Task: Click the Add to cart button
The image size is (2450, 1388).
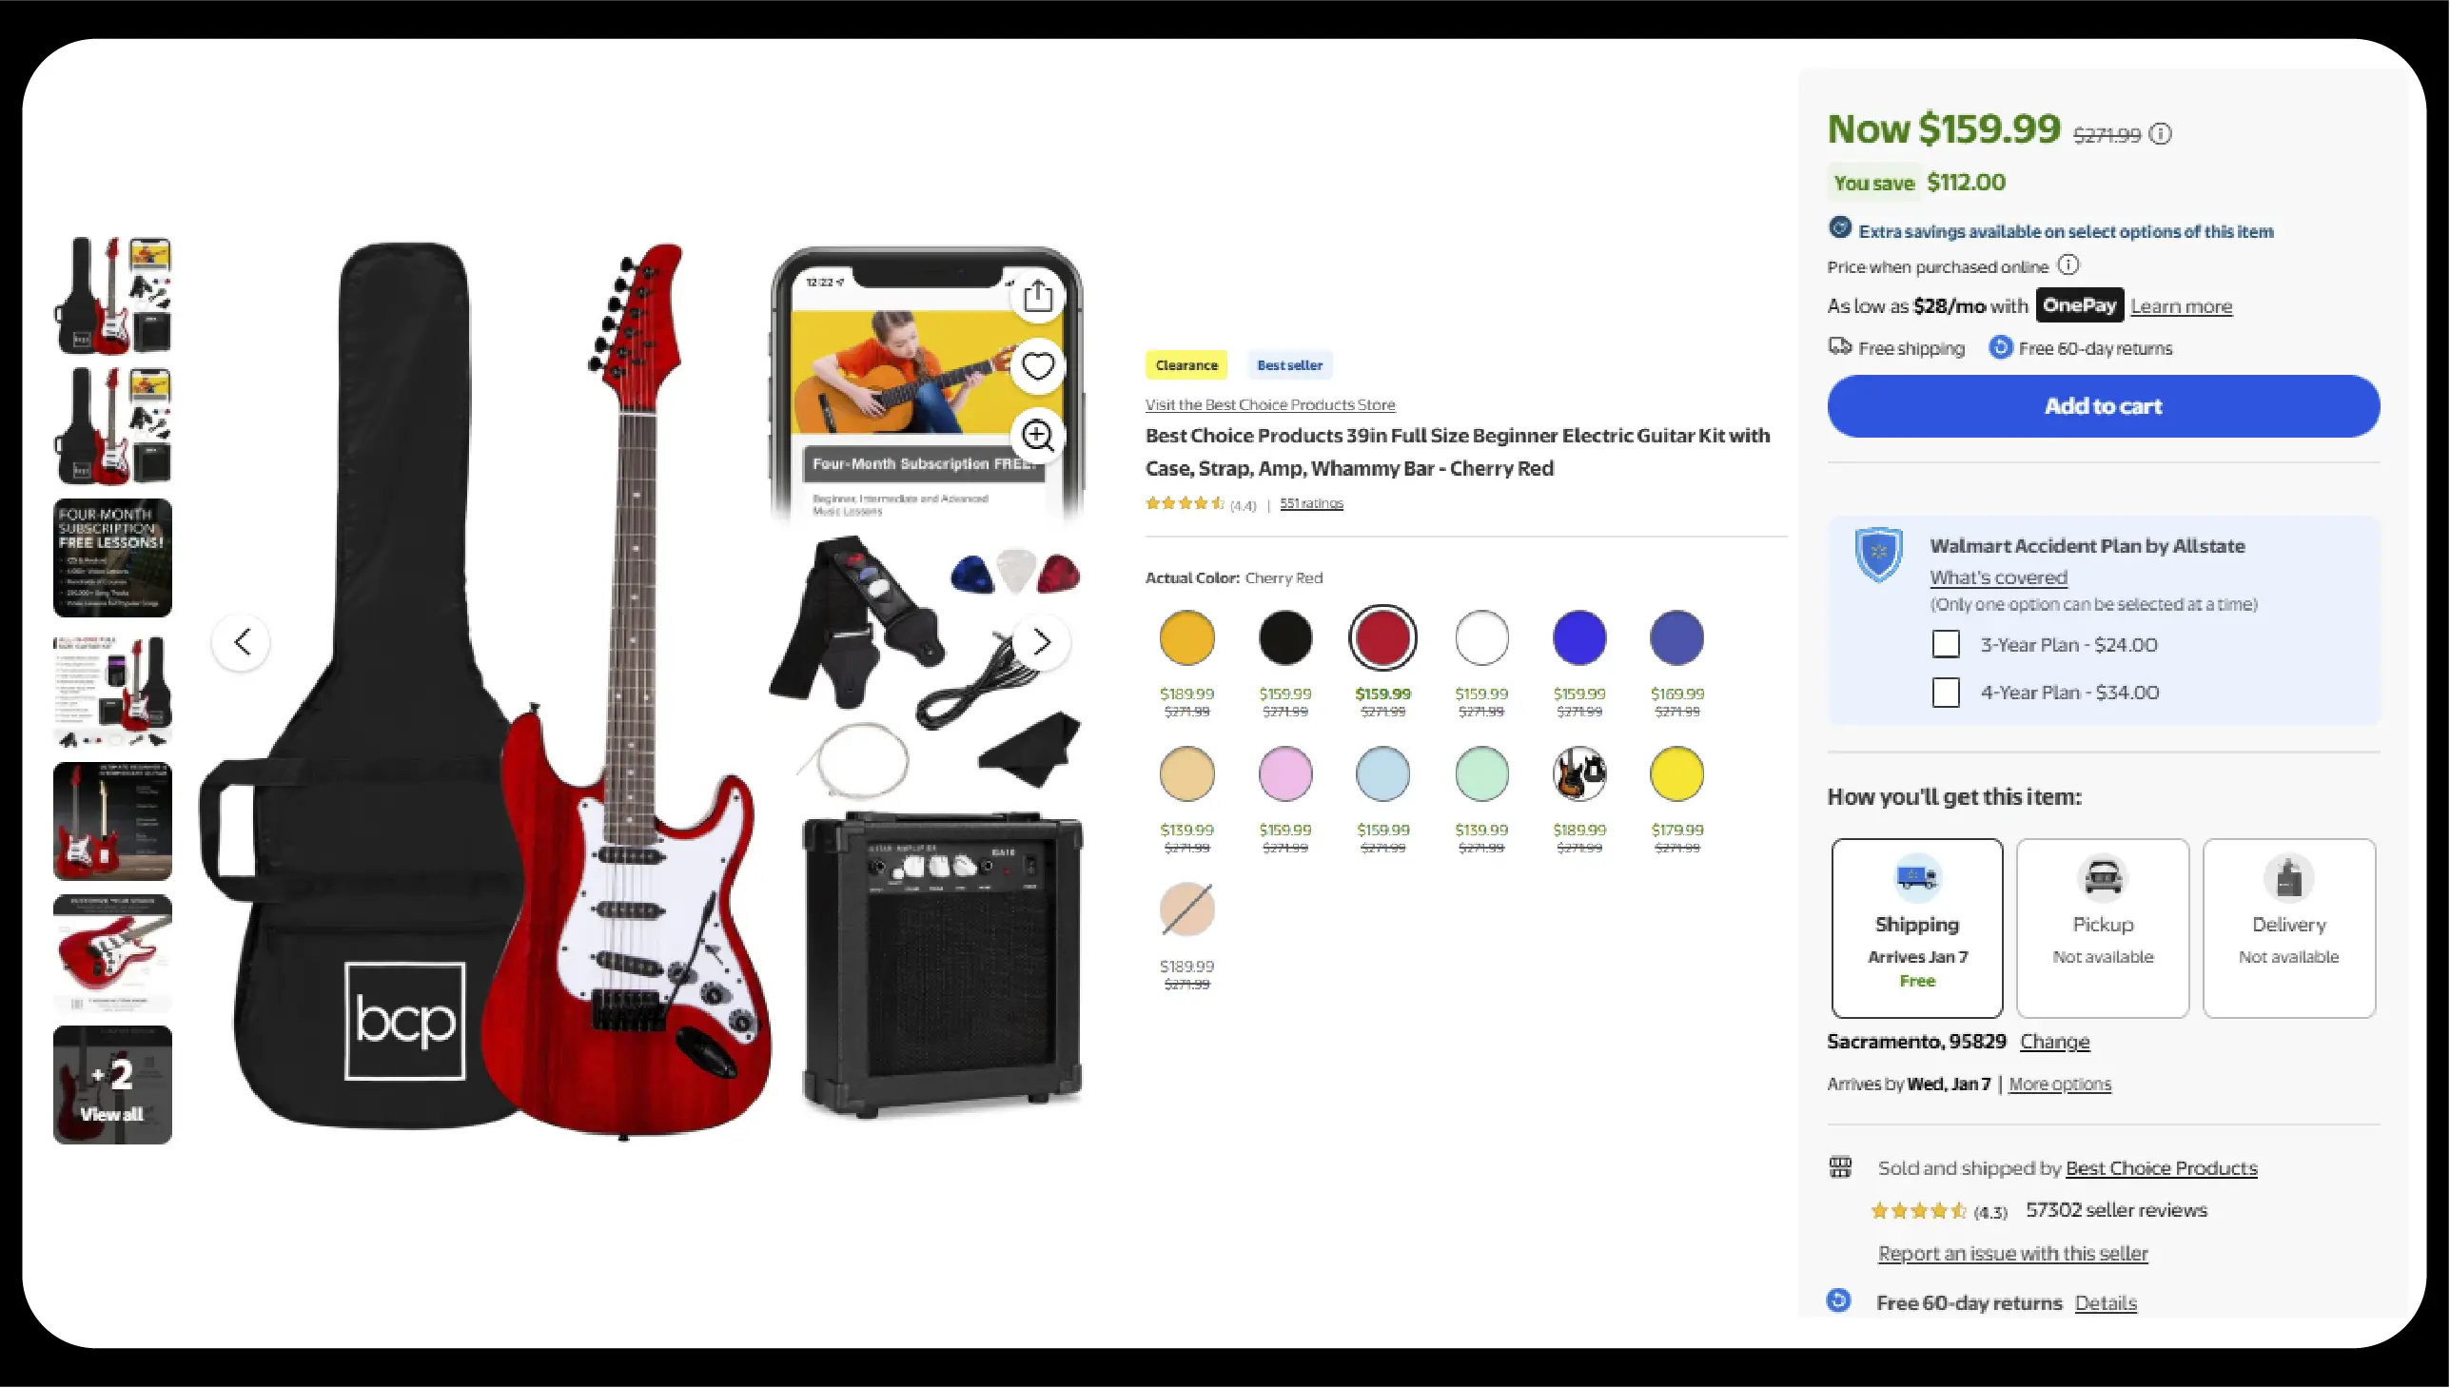Action: pyautogui.click(x=2103, y=406)
